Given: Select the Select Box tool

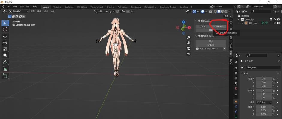Looking at the screenshot, I should [x=5, y=23].
